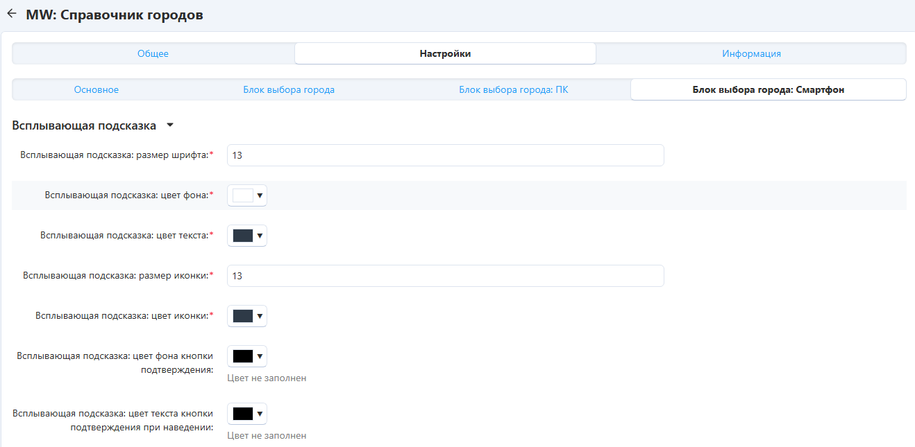Switch to the Общее tab
The width and height of the screenshot is (915, 447).
(x=153, y=53)
